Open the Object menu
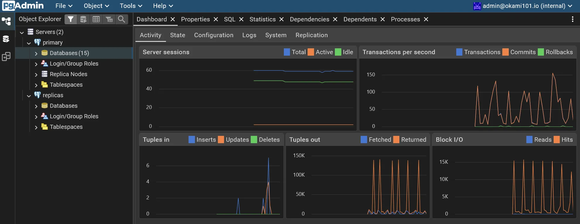The width and height of the screenshot is (580, 224). point(96,6)
